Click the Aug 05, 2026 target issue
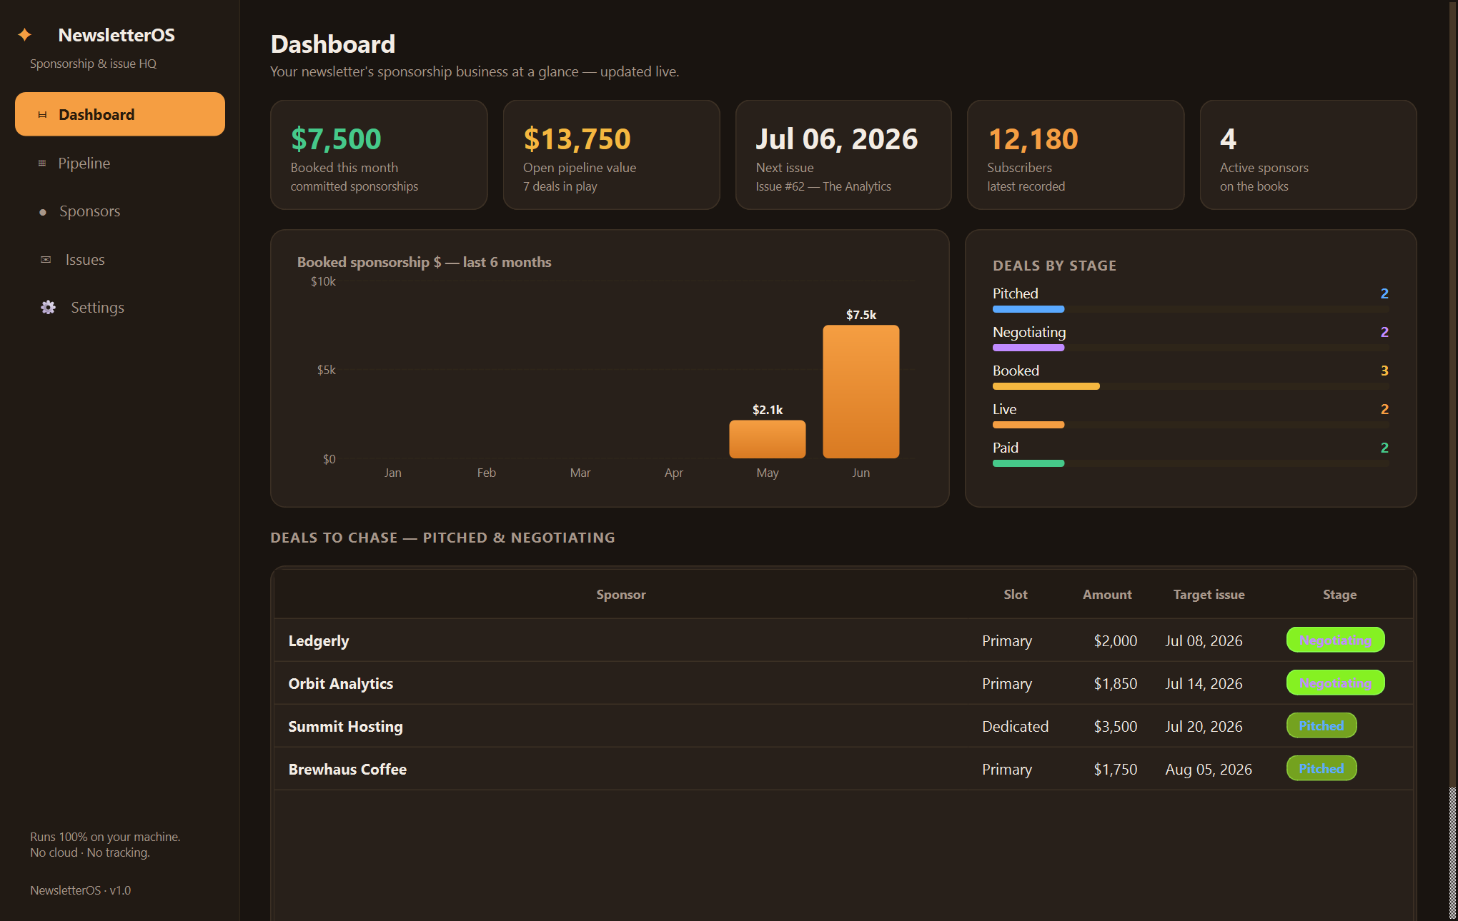The height and width of the screenshot is (921, 1458). coord(1209,770)
